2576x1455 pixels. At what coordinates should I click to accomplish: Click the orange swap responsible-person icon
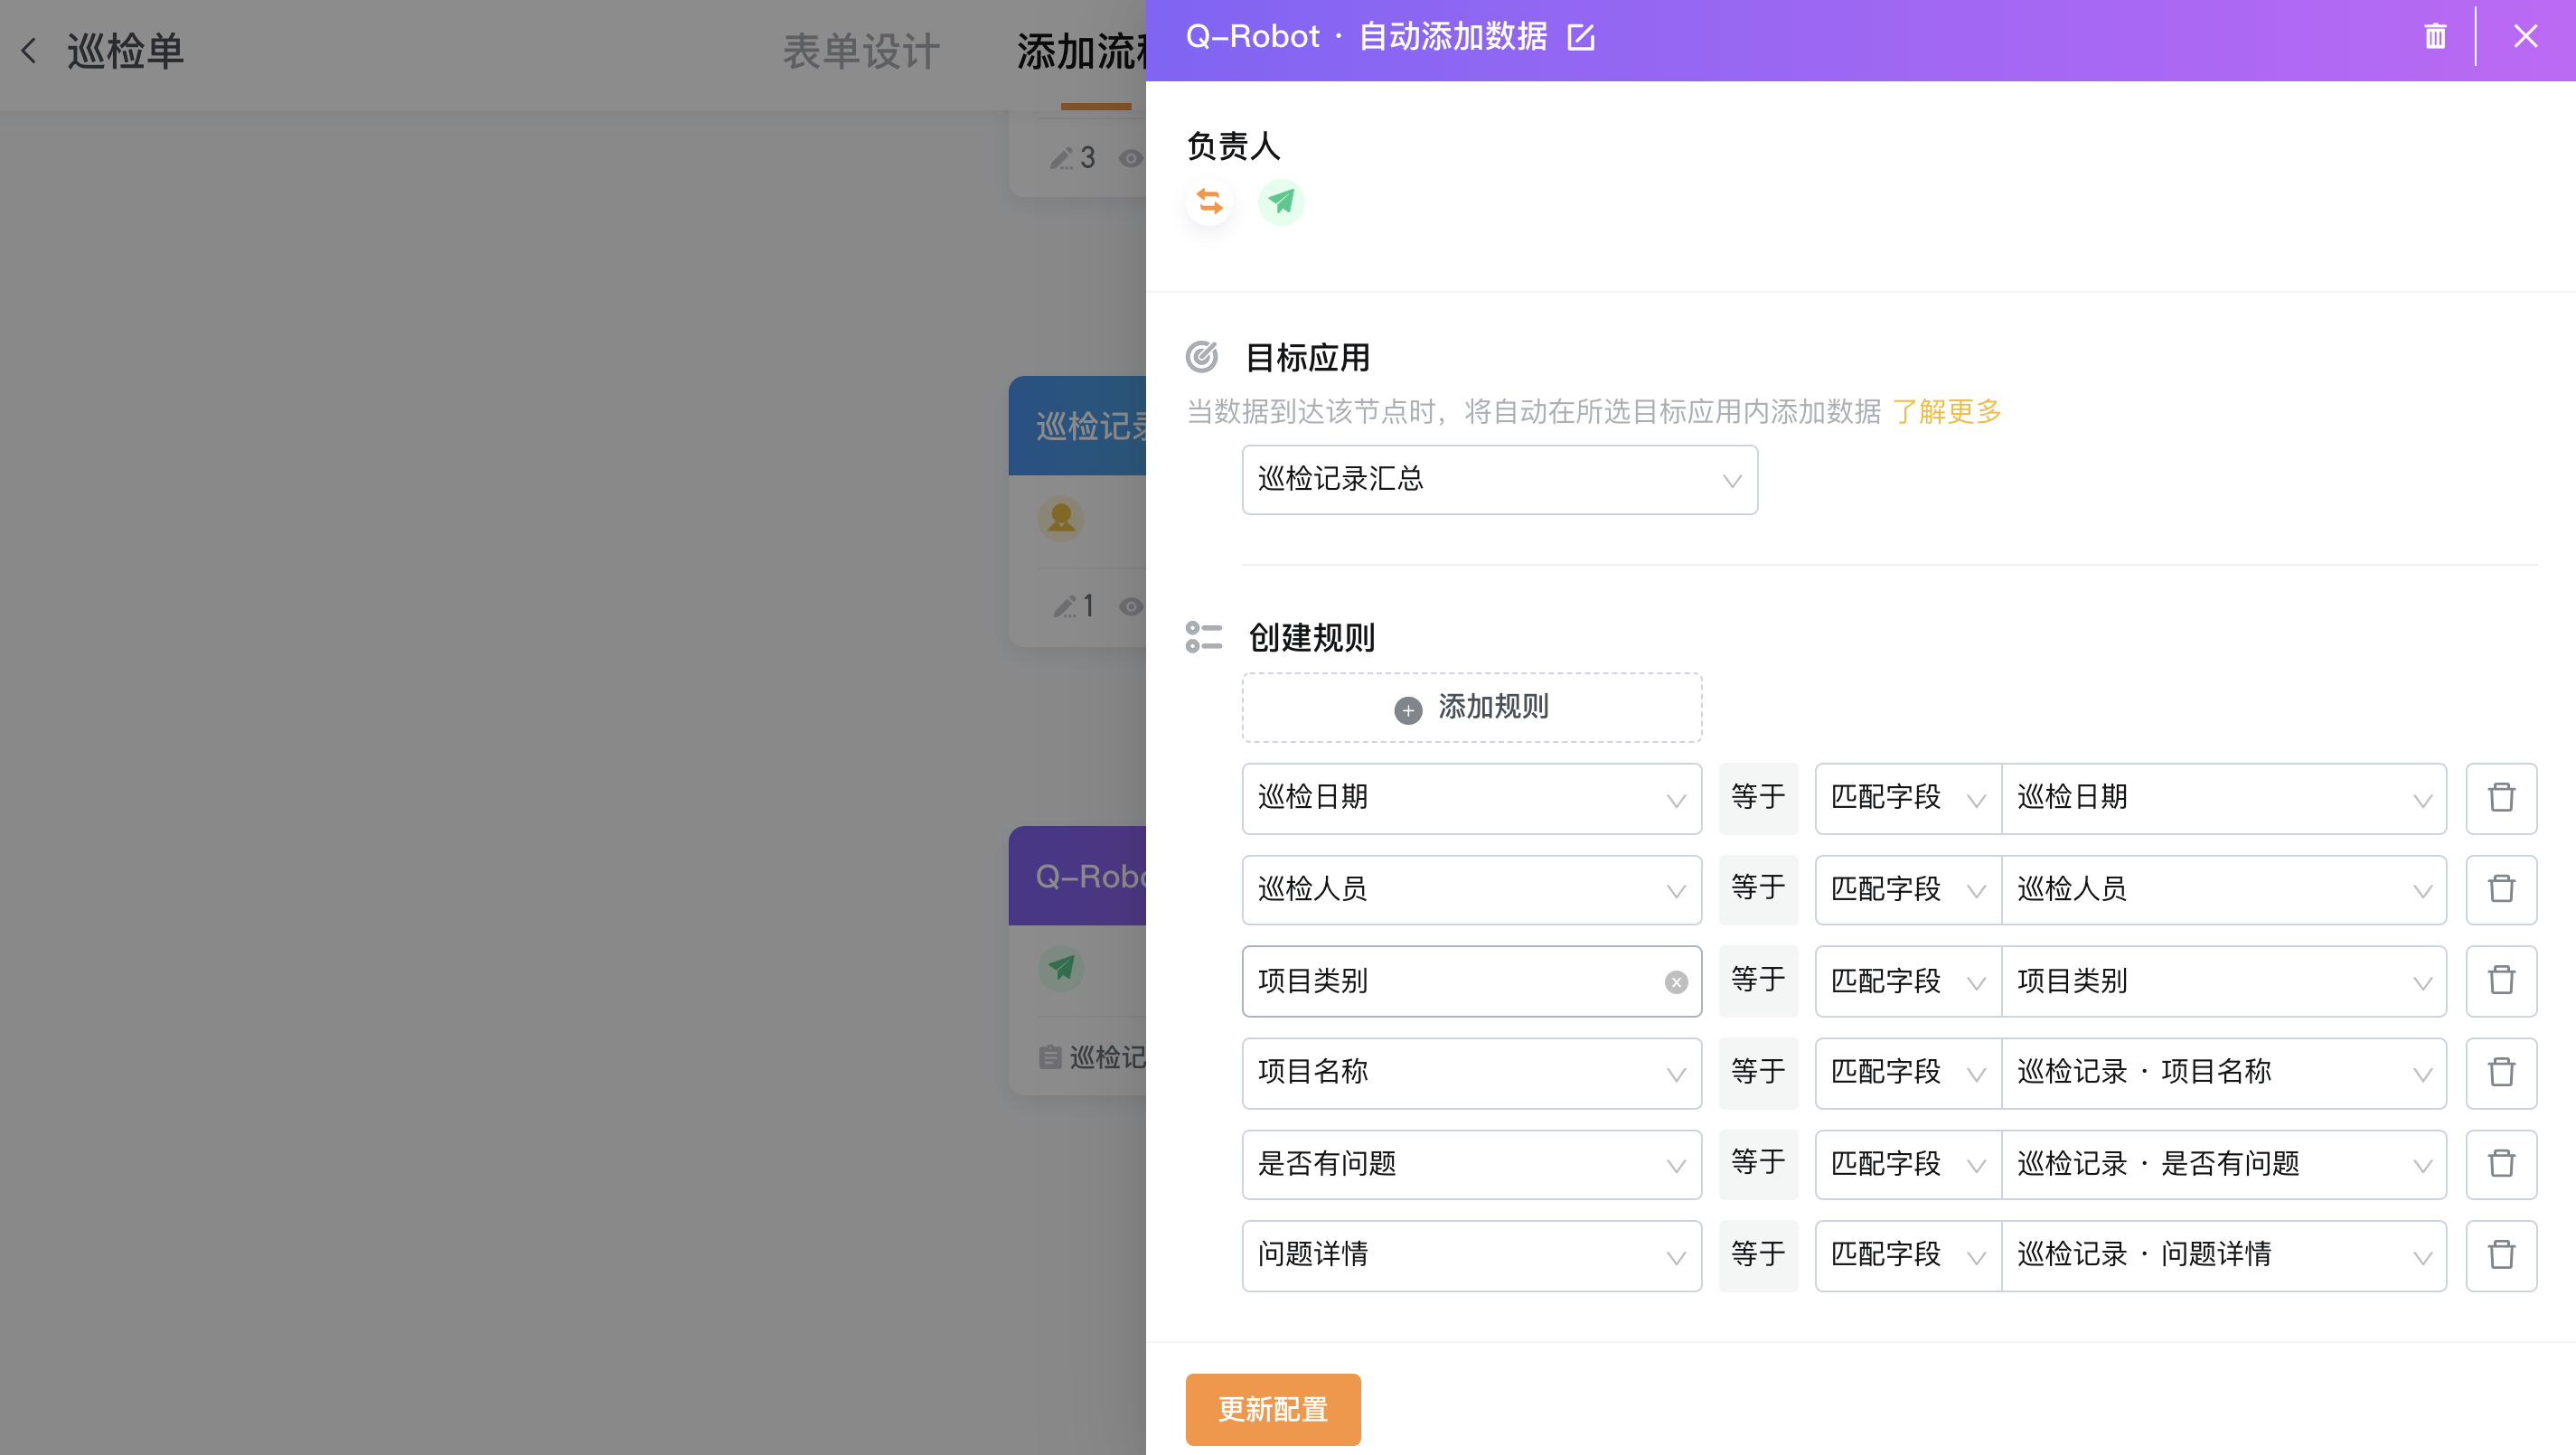coord(1210,202)
